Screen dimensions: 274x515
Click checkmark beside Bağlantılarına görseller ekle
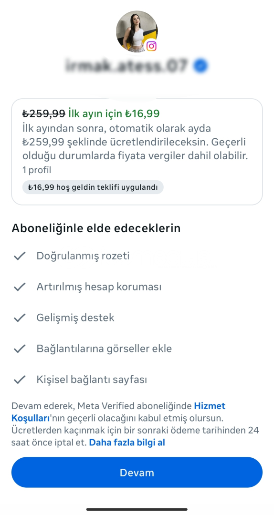pos(20,349)
